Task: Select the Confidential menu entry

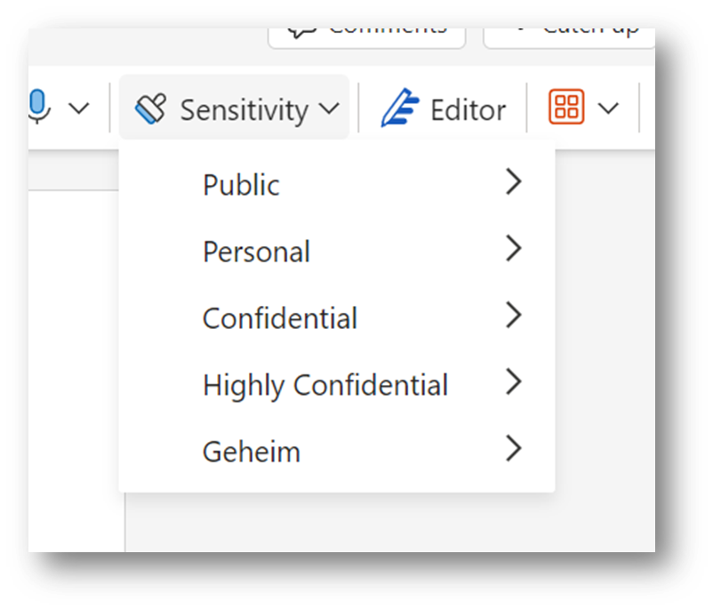Action: point(280,318)
